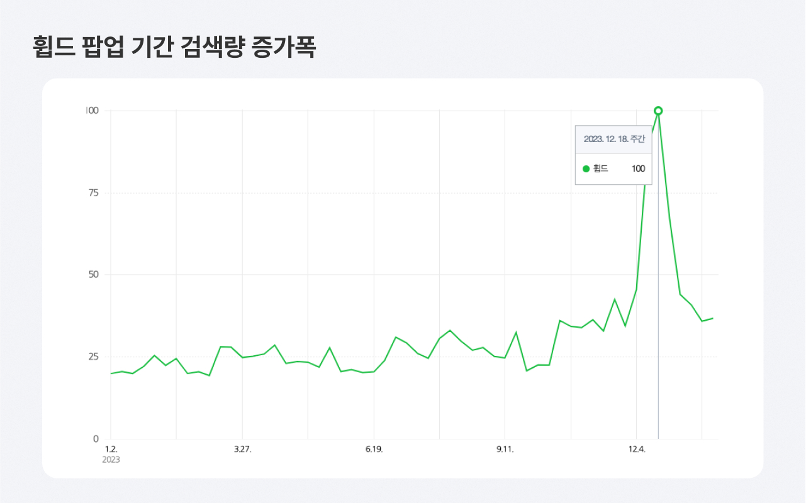
Task: Click the green 휩드 legend dot in tooltip
Action: (586, 169)
